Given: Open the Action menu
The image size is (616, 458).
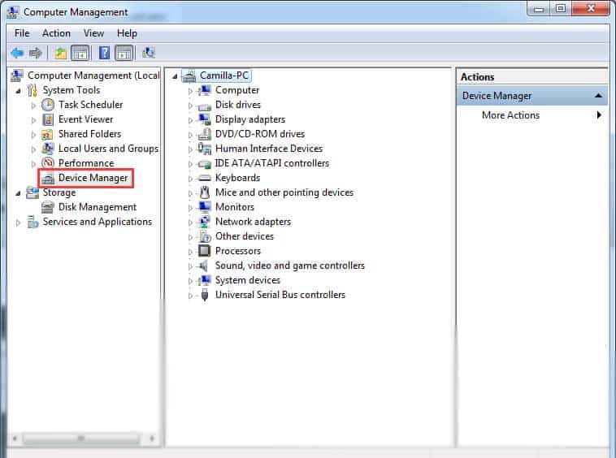Looking at the screenshot, I should pos(57,33).
